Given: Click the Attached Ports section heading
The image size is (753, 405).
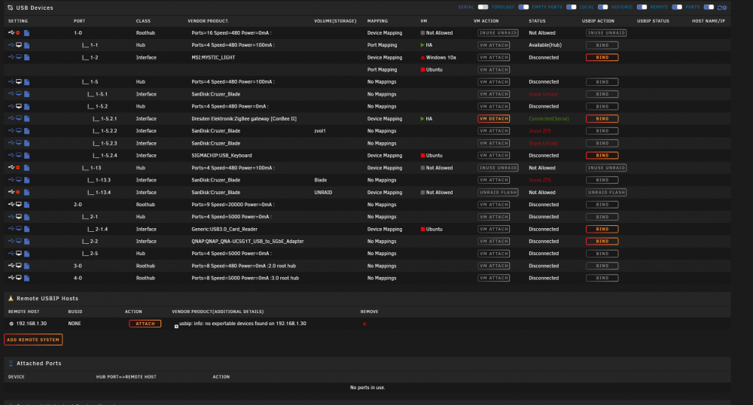Looking at the screenshot, I should tap(39, 364).
